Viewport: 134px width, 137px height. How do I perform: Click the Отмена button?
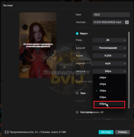click(122, 132)
